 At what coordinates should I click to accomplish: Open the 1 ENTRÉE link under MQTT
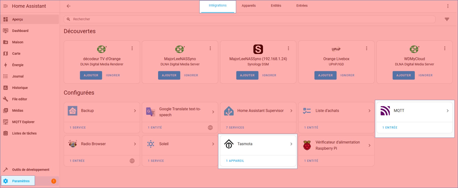[x=390, y=128]
